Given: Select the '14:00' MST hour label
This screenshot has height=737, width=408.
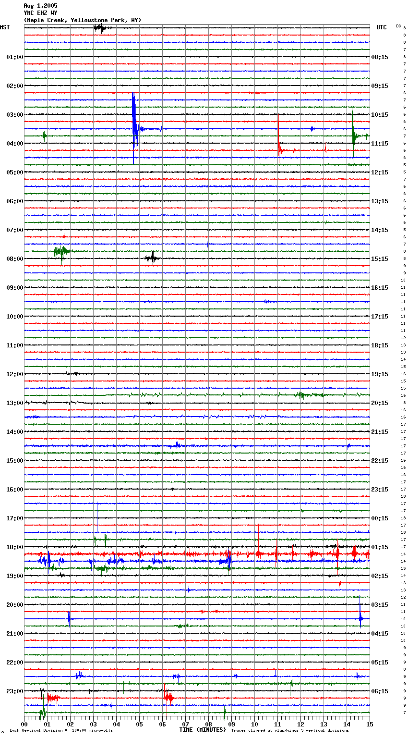Looking at the screenshot, I should point(15,432).
